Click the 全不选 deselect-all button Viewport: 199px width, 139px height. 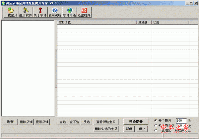(x=75, y=122)
